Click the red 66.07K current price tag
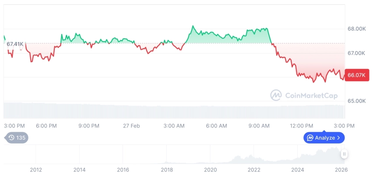Image resolution: width=376 pixels, height=175 pixels. 357,75
